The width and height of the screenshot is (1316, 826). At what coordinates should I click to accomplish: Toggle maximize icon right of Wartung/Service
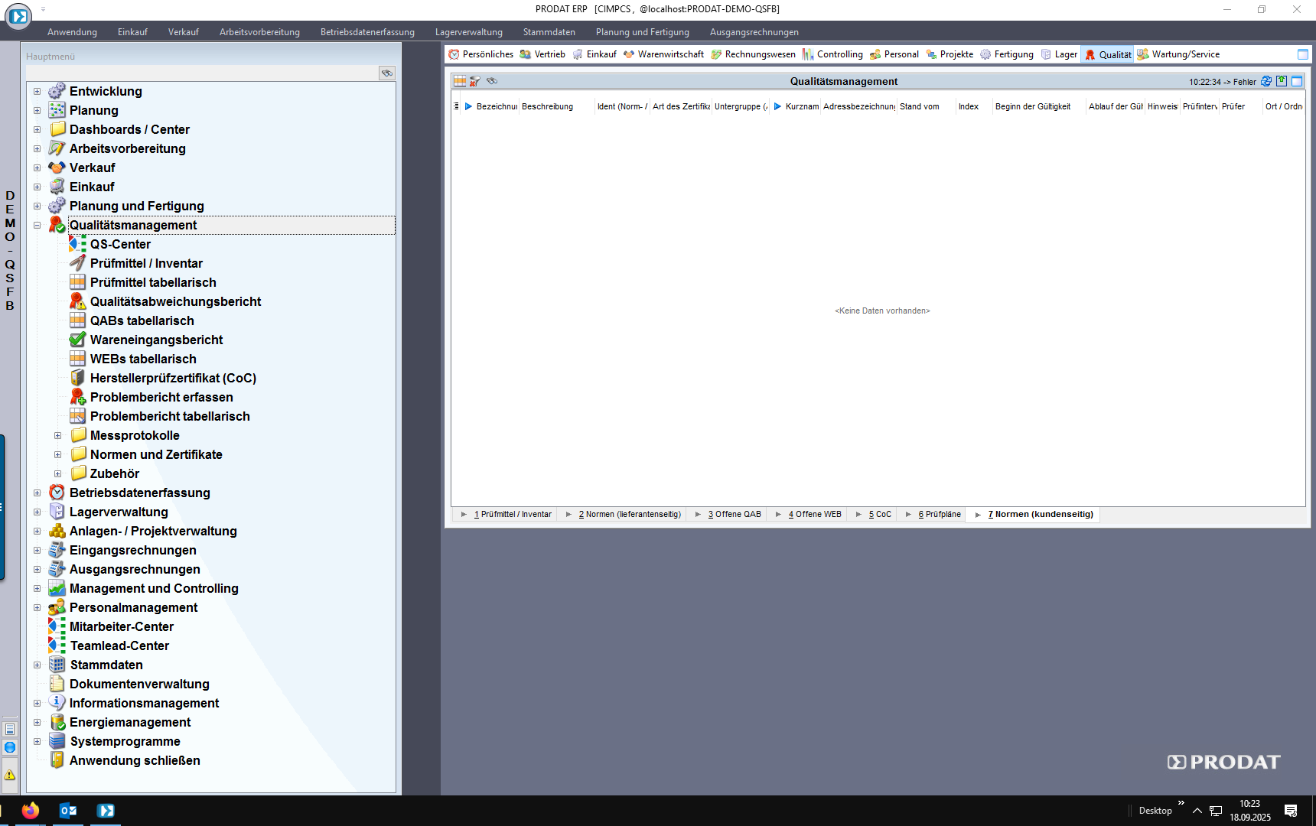(x=1303, y=54)
